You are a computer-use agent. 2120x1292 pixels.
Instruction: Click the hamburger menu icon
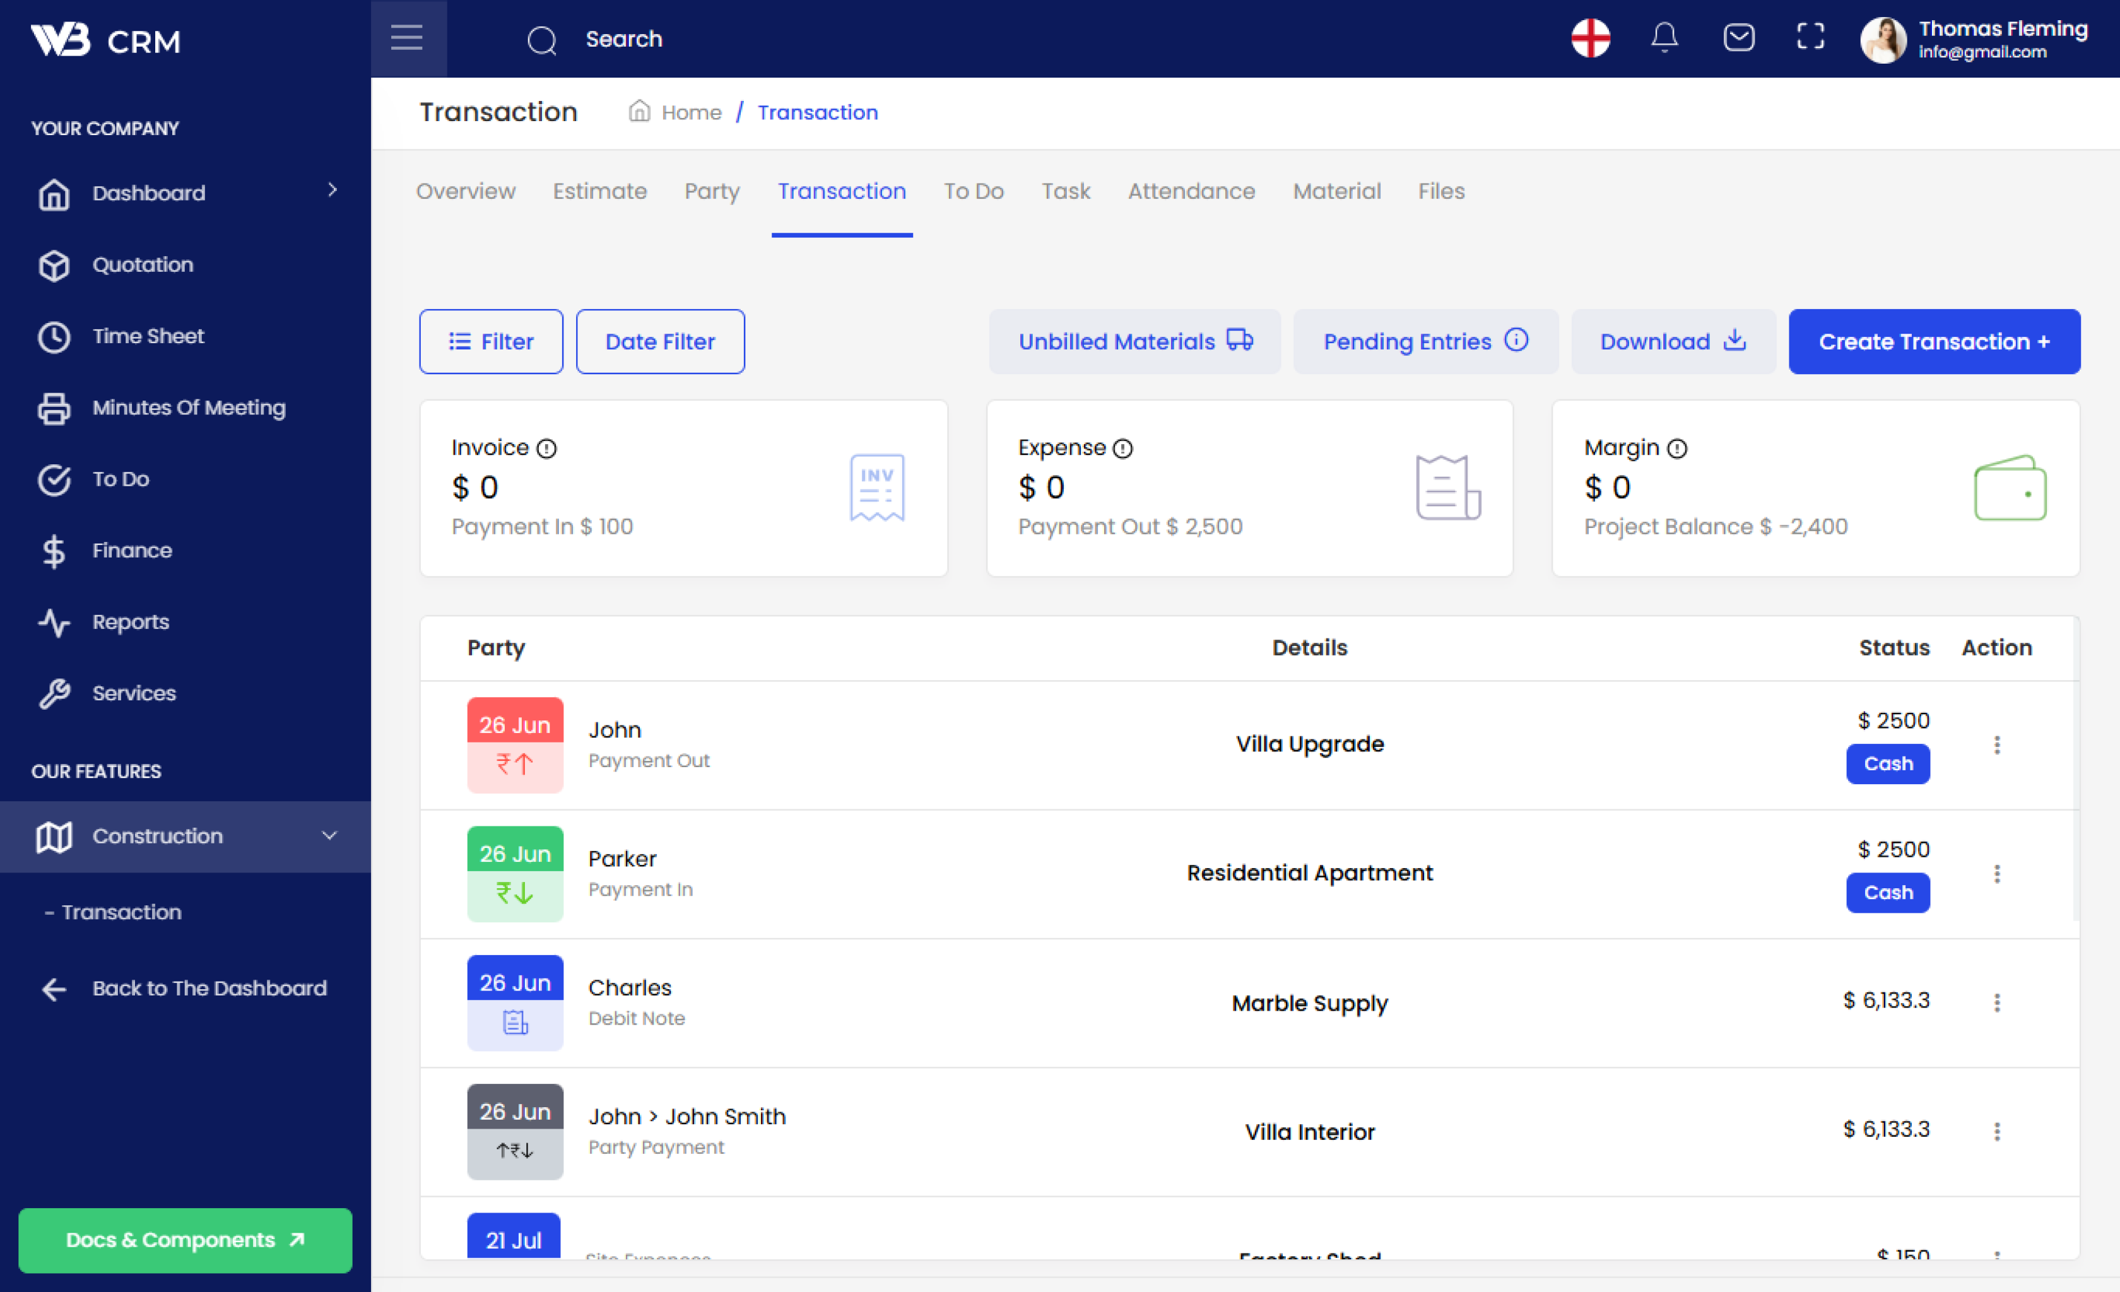pos(407,38)
